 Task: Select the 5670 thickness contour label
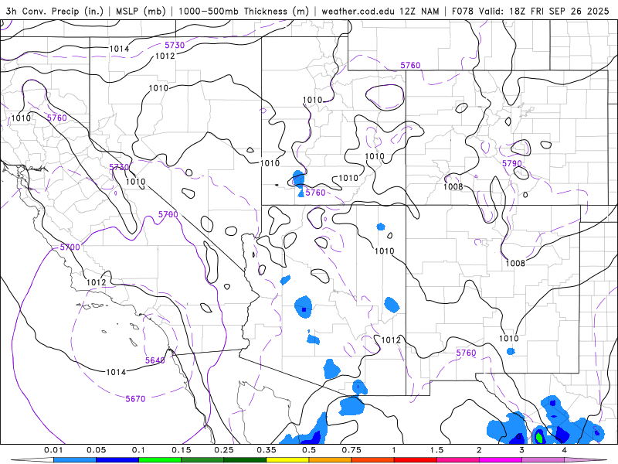[135, 399]
